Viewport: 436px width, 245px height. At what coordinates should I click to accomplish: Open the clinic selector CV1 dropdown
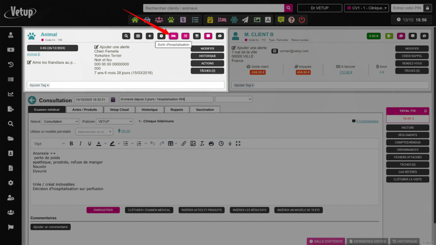[x=367, y=8]
